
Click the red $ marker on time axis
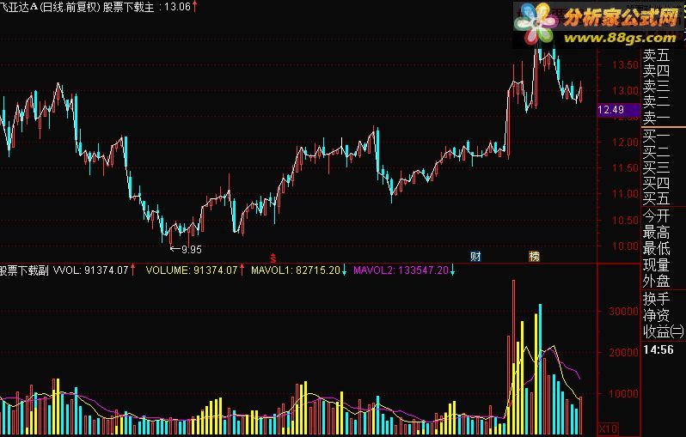273,258
